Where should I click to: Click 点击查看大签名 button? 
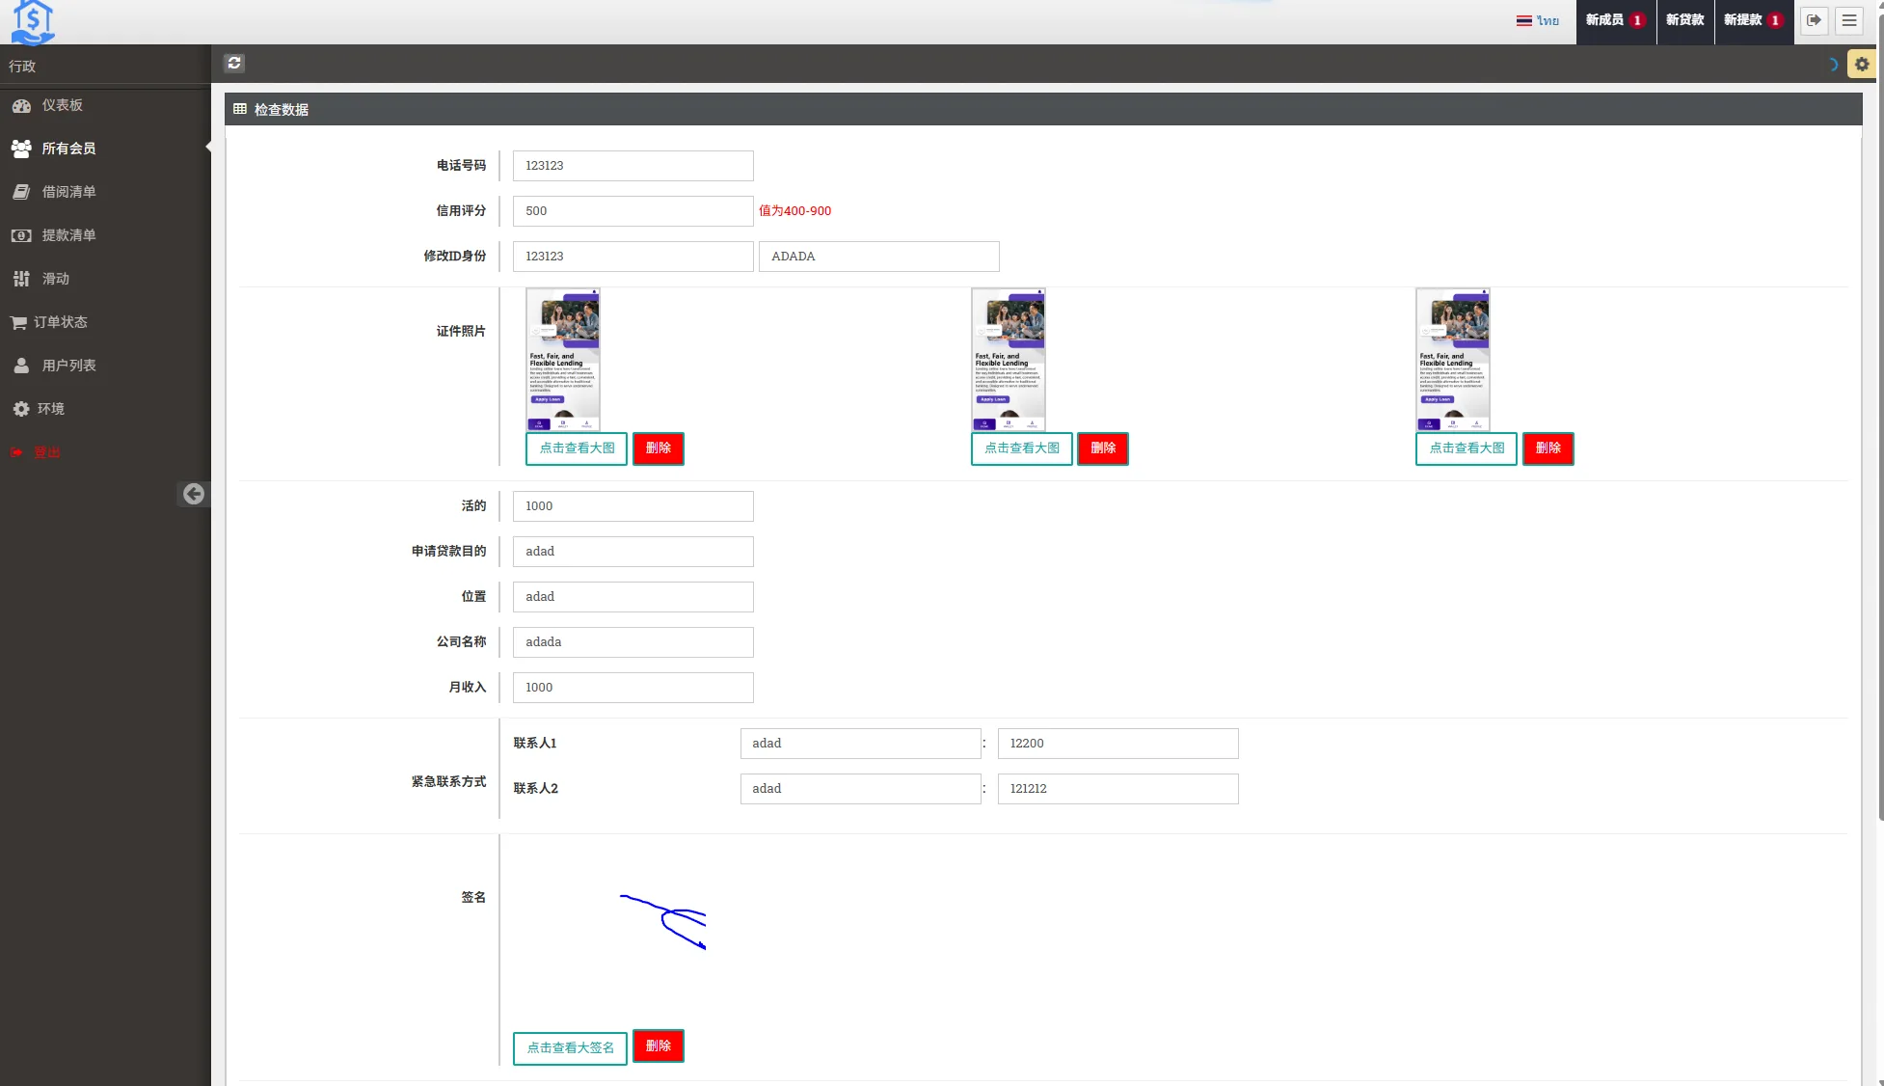pyautogui.click(x=570, y=1047)
